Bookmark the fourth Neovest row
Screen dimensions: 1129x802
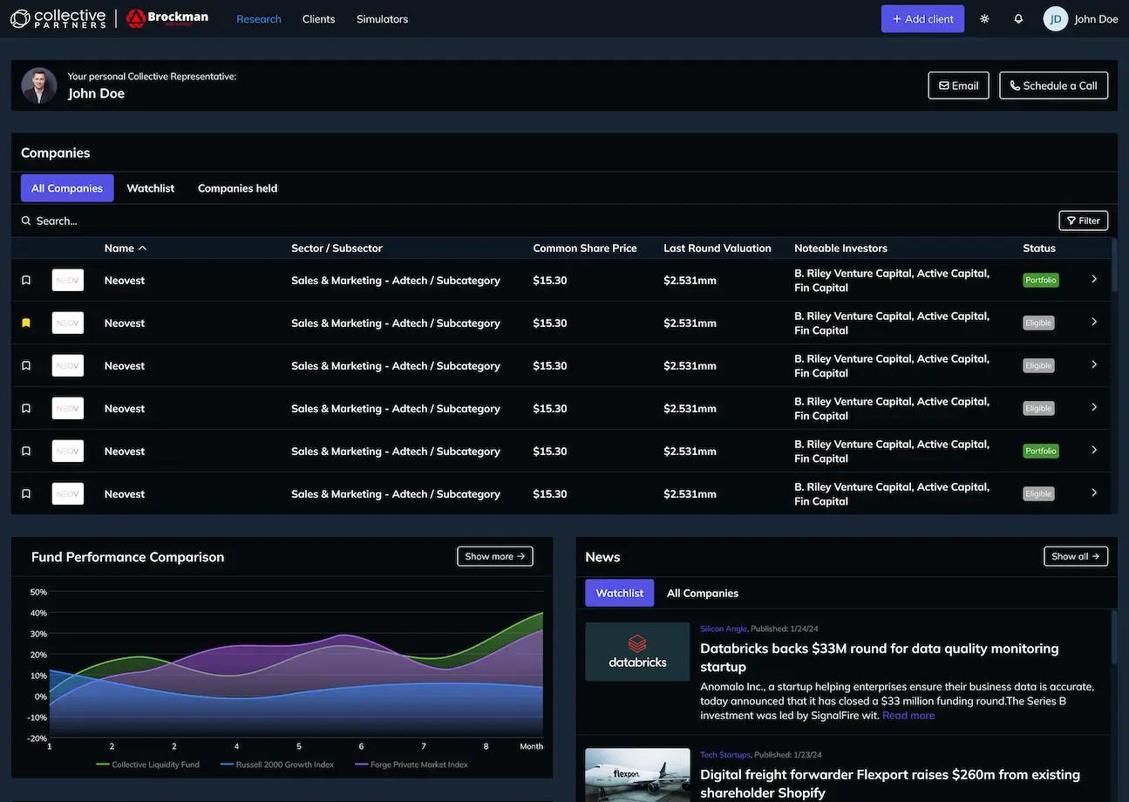[x=26, y=408]
